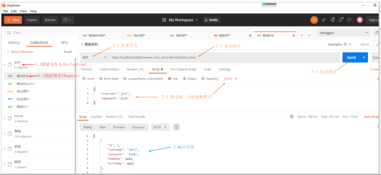Click the Send button
The image size is (381, 175).
(351, 57)
